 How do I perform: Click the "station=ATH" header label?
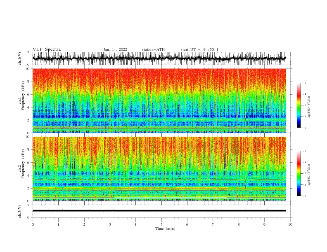pos(153,49)
